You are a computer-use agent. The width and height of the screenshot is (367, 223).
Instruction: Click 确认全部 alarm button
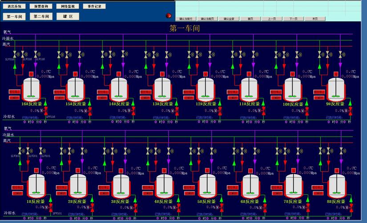pos(229,19)
